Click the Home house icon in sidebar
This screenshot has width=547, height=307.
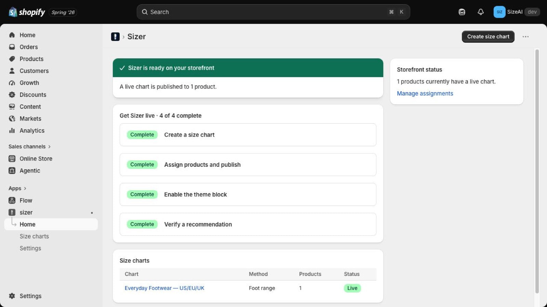click(12, 35)
